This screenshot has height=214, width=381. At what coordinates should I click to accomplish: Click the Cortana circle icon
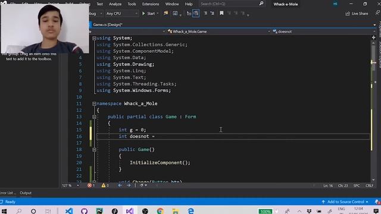point(33,211)
